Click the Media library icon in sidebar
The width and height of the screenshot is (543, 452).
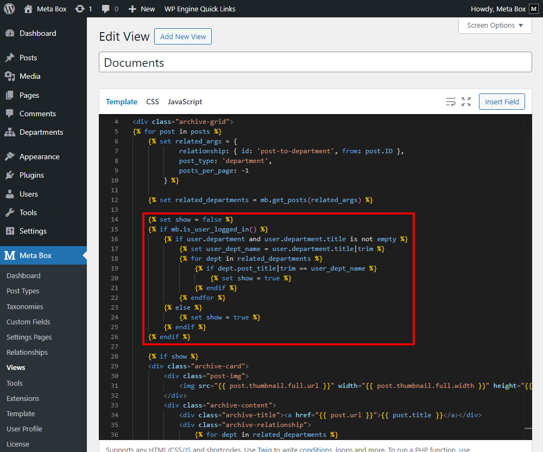pyautogui.click(x=11, y=76)
